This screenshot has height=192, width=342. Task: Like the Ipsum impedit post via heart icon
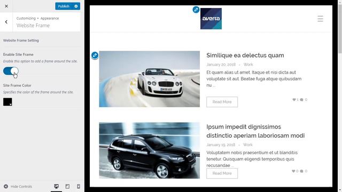pyautogui.click(x=293, y=171)
